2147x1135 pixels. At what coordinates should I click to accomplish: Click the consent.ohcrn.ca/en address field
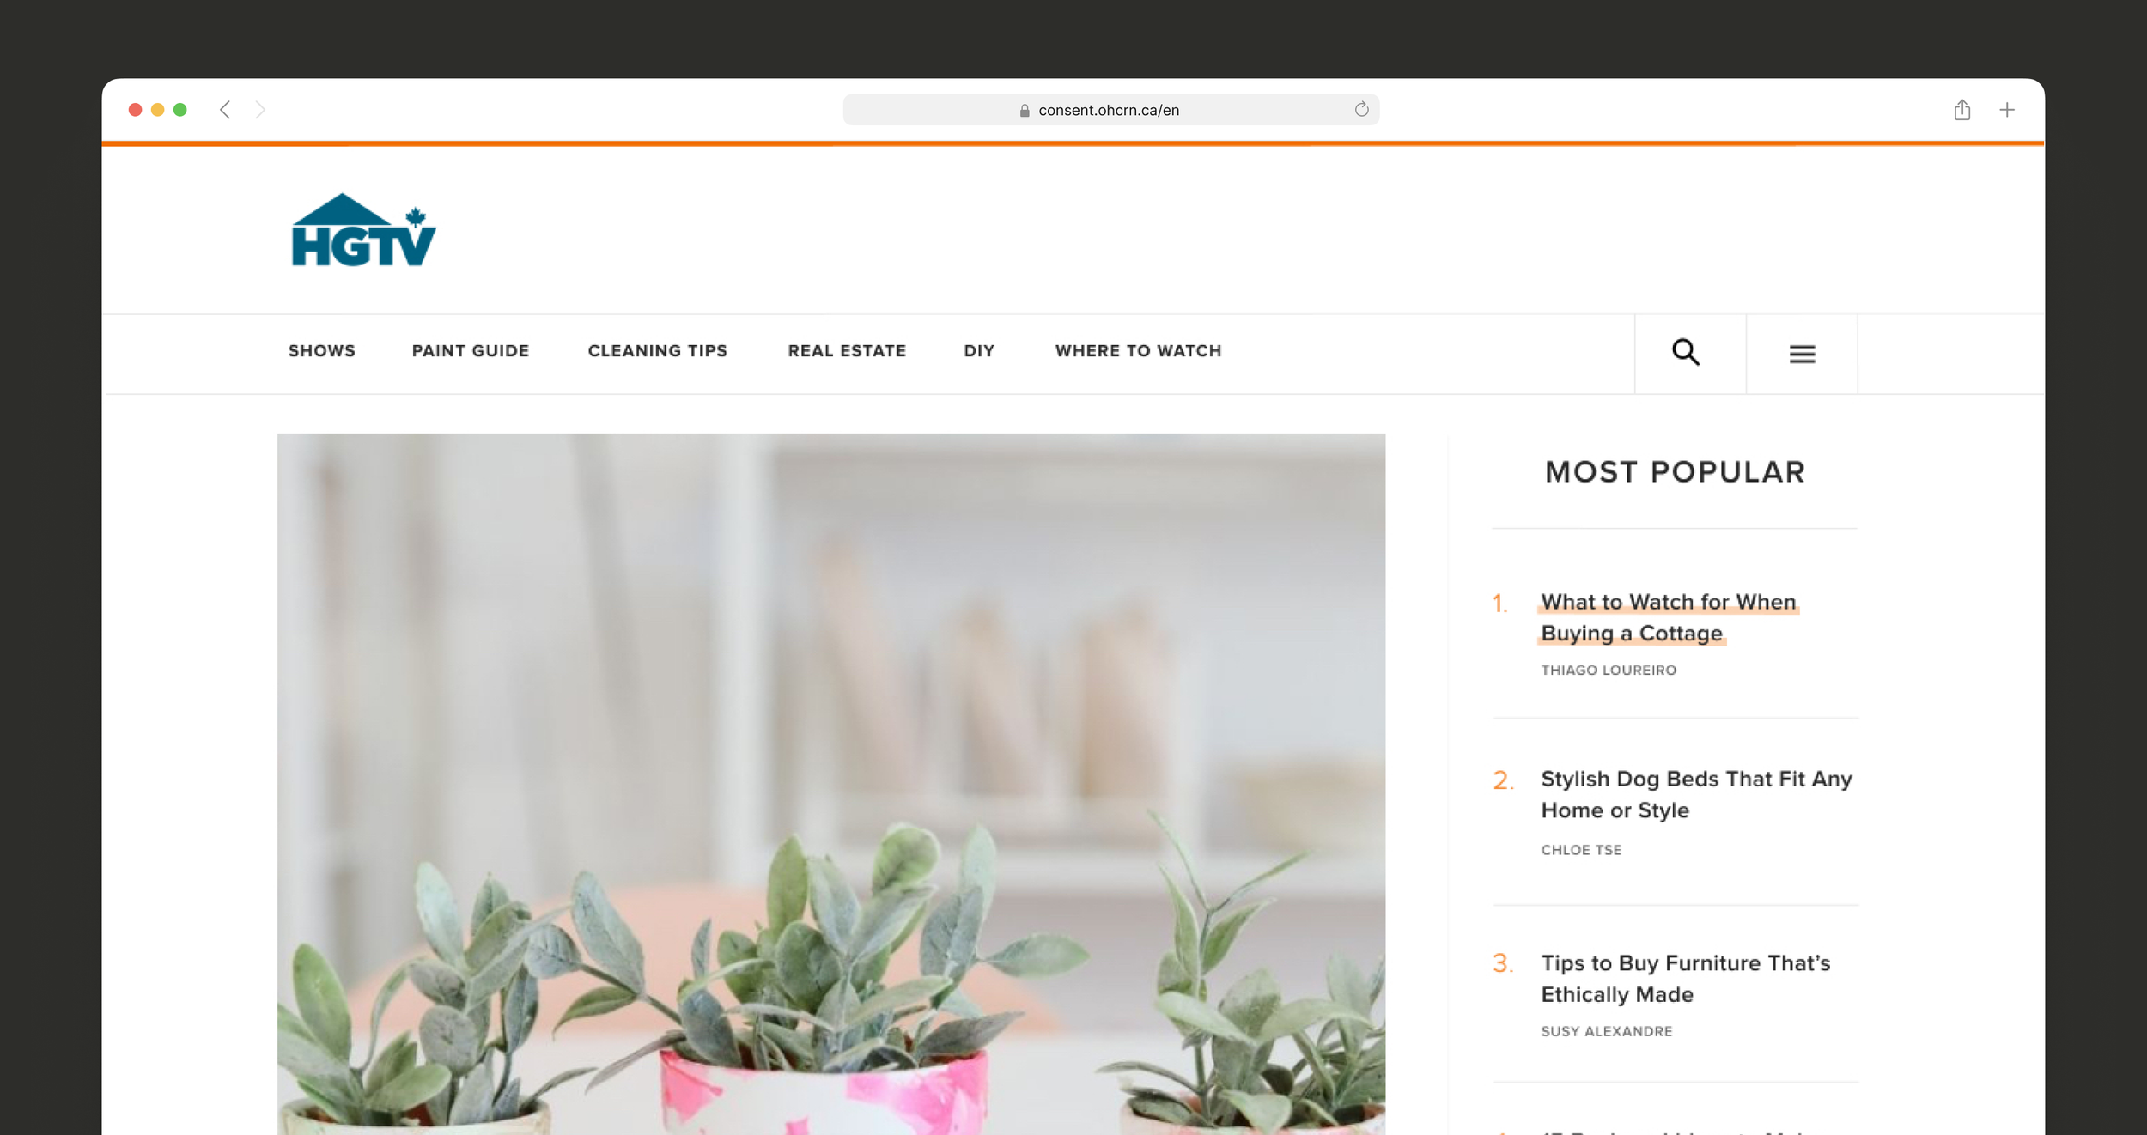coord(1110,110)
